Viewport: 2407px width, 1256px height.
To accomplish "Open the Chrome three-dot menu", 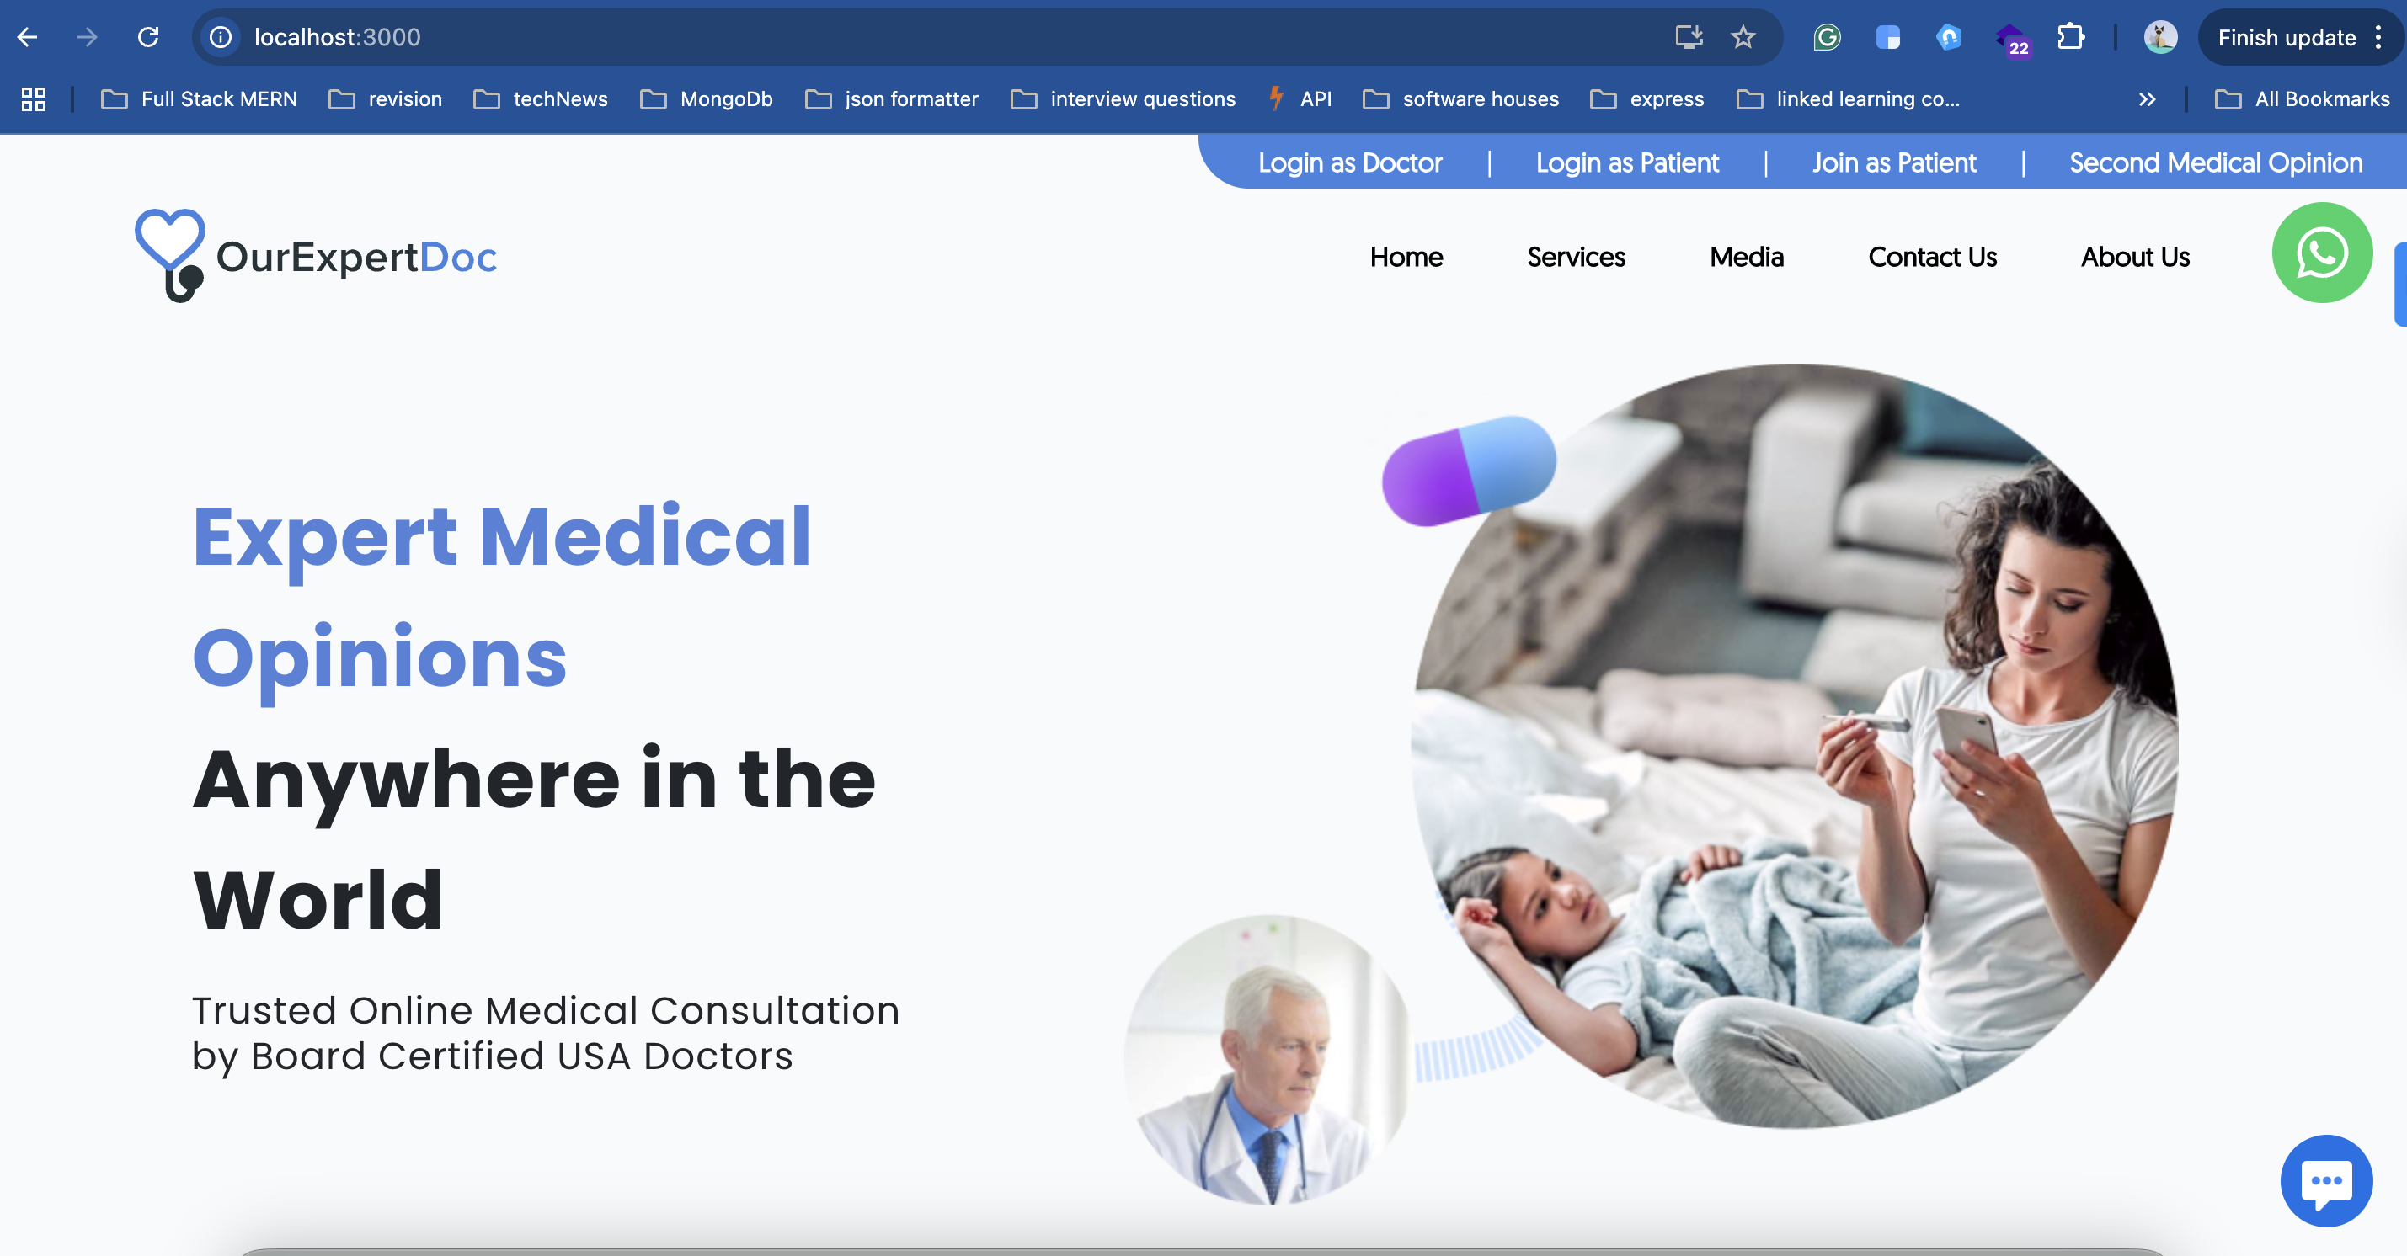I will point(2379,37).
